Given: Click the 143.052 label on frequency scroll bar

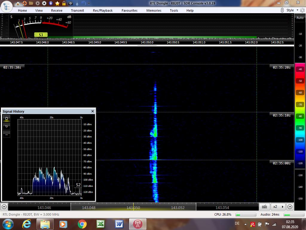Looking at the screenshot, I should pos(178,208).
